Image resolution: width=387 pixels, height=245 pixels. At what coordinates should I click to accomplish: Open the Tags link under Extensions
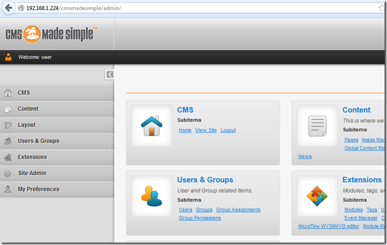[372, 210]
